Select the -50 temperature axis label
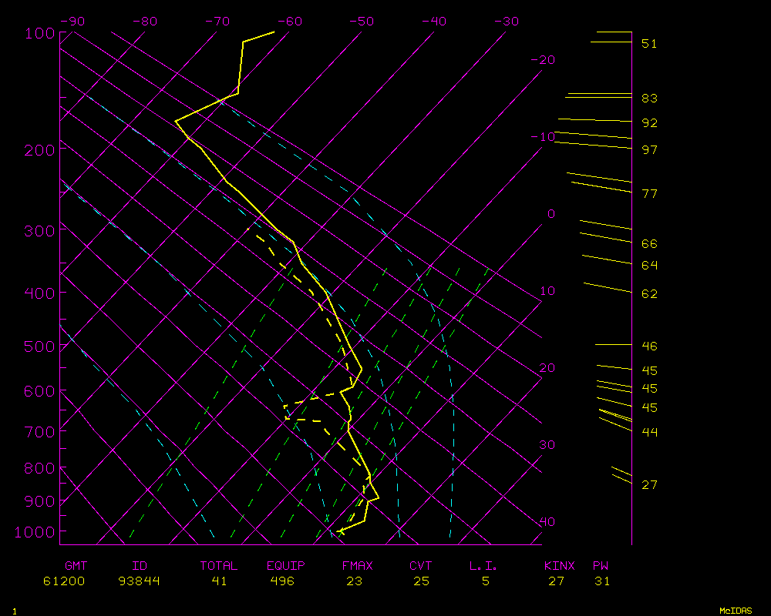The image size is (771, 616). tap(362, 22)
